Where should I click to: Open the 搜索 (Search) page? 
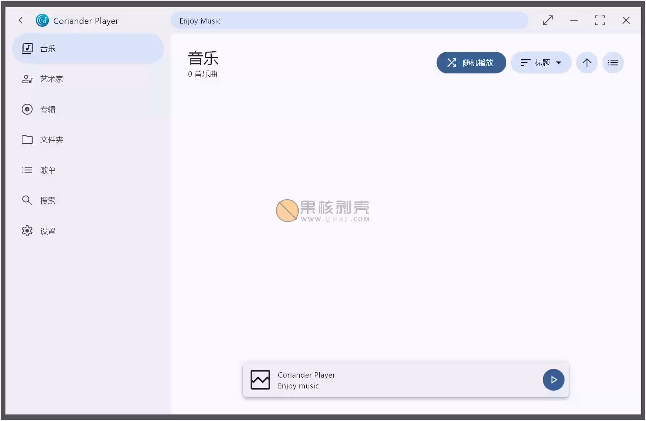point(47,200)
